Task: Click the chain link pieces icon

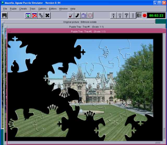Action: (x=41, y=15)
